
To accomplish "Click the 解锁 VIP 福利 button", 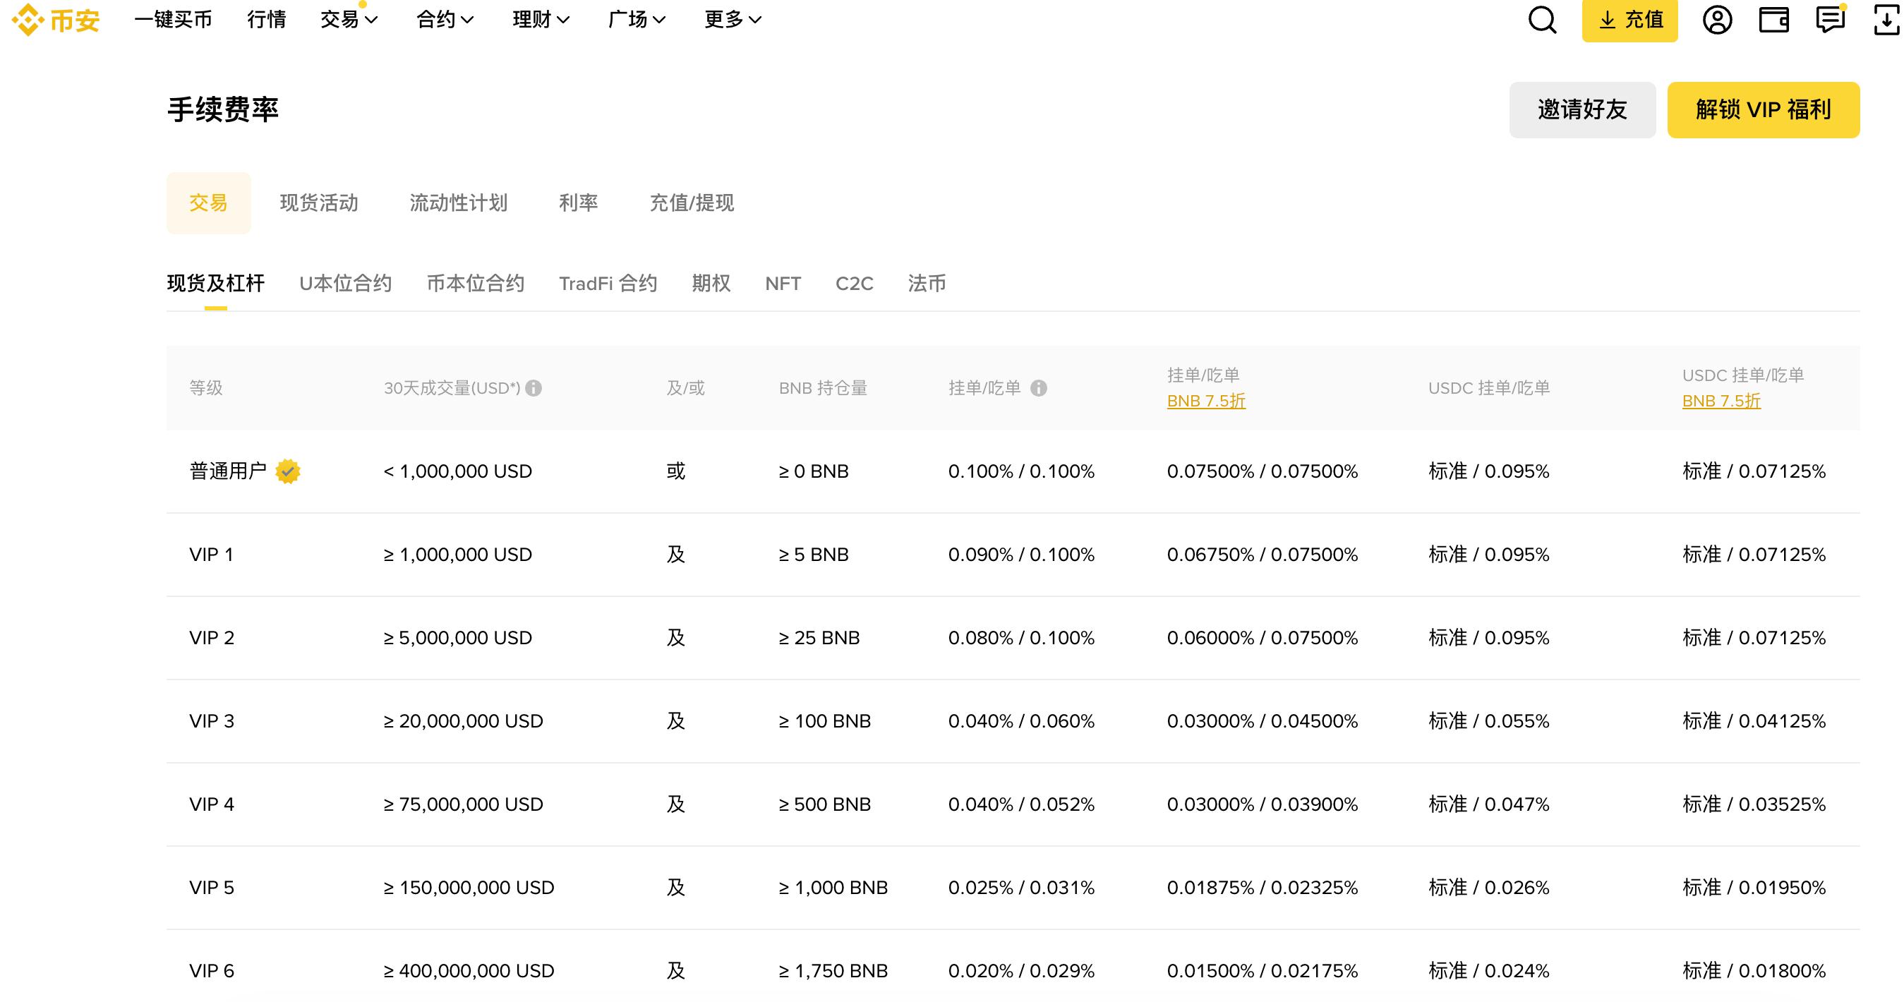I will [x=1764, y=109].
